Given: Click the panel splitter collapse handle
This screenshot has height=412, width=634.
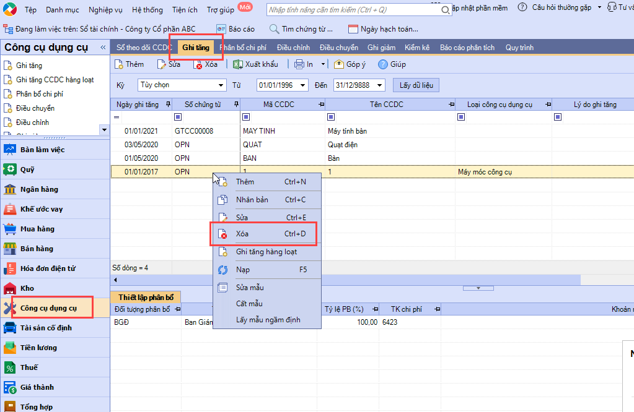Looking at the screenshot, I should tap(478, 288).
